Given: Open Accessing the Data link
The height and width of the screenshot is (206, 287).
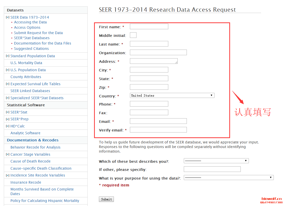Looking at the screenshot, I should (31, 22).
